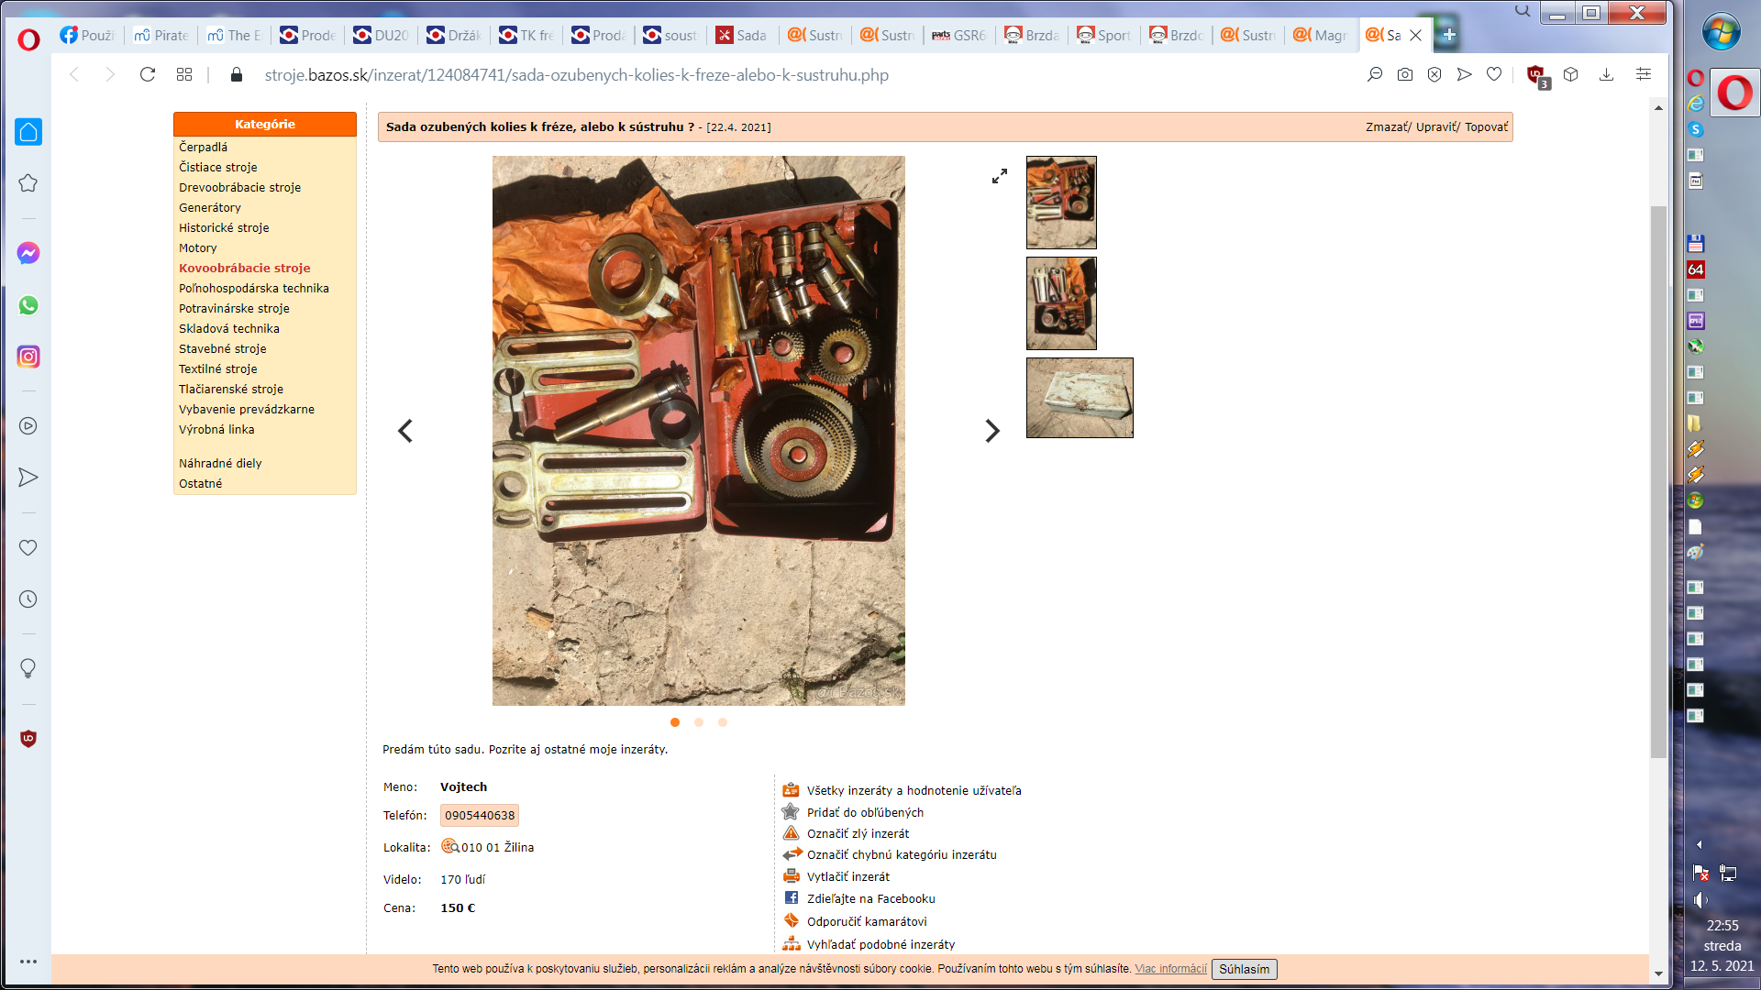
Task: Reload the current page
Action: click(148, 74)
